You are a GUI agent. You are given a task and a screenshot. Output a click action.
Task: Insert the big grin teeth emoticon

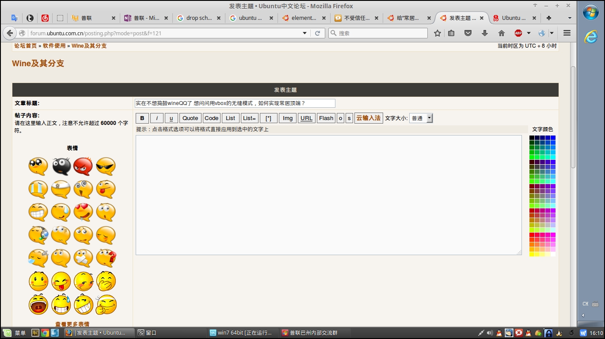tap(38, 212)
